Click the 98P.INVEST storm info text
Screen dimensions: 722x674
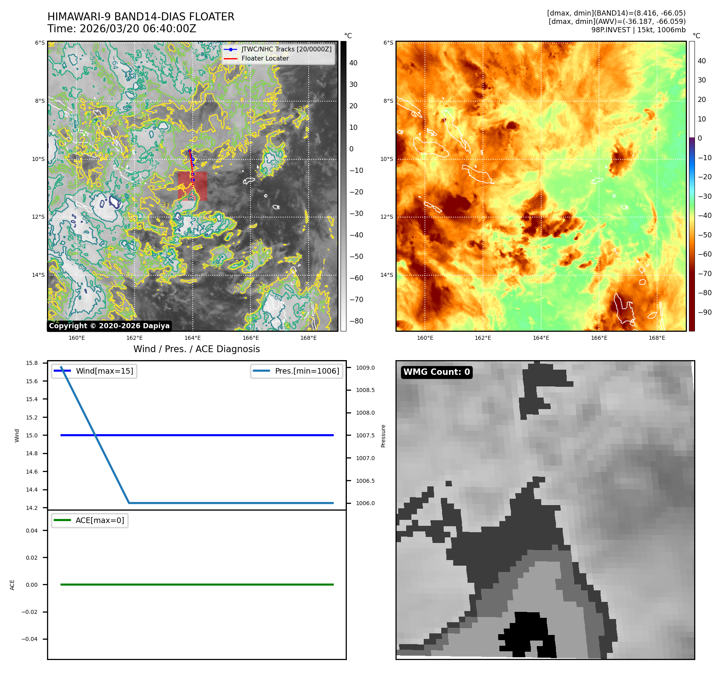[x=638, y=30]
